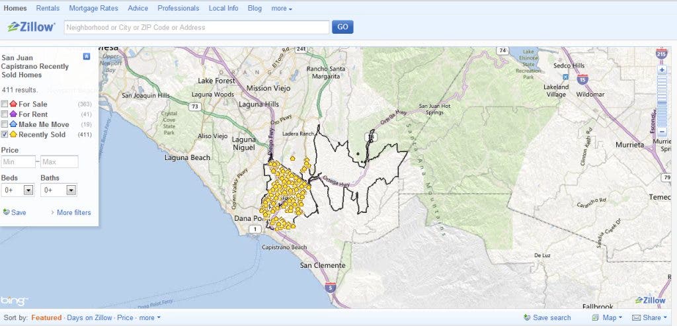677x326 pixels.
Task: Open the Baths dropdown
Action: click(70, 190)
